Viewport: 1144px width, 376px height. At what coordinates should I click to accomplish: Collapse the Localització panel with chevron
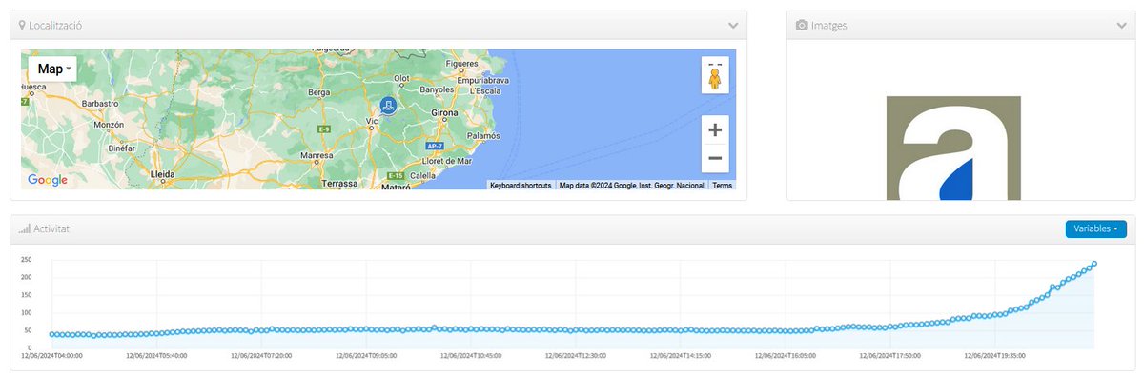[x=732, y=25]
